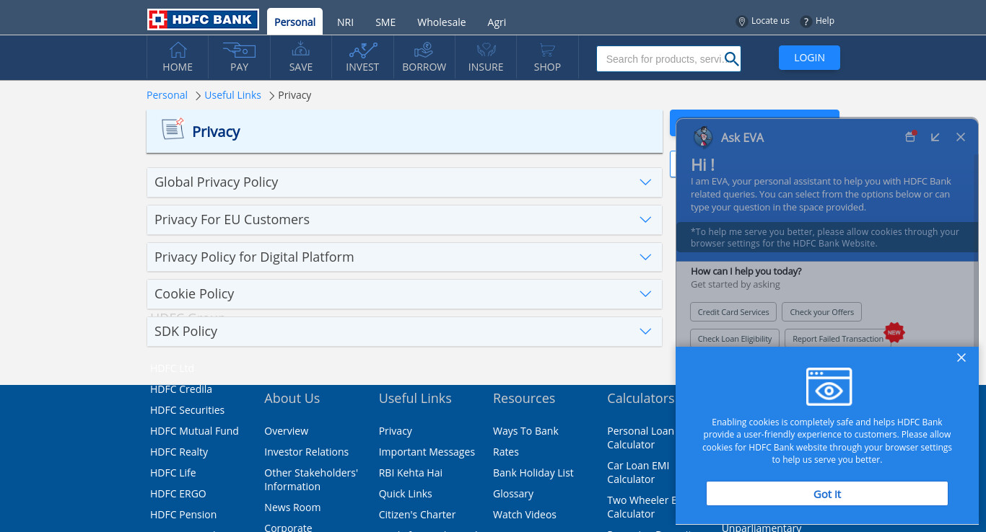The width and height of the screenshot is (986, 532).
Task: Open Important Messages footer link
Action: [x=427, y=452]
